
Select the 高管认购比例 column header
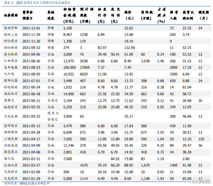(x=188, y=15)
